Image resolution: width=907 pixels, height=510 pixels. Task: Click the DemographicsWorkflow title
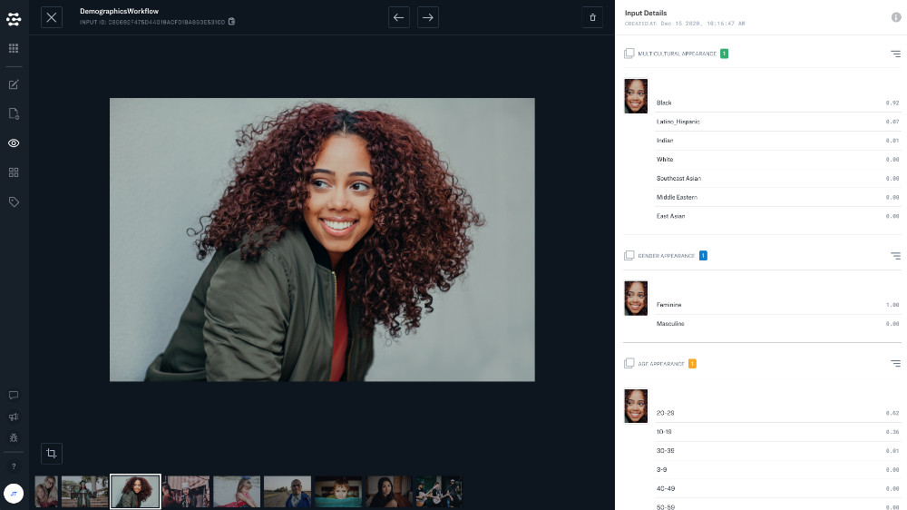click(119, 11)
